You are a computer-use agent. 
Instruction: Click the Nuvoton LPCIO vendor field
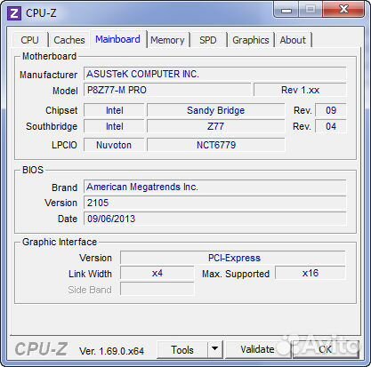[114, 145]
